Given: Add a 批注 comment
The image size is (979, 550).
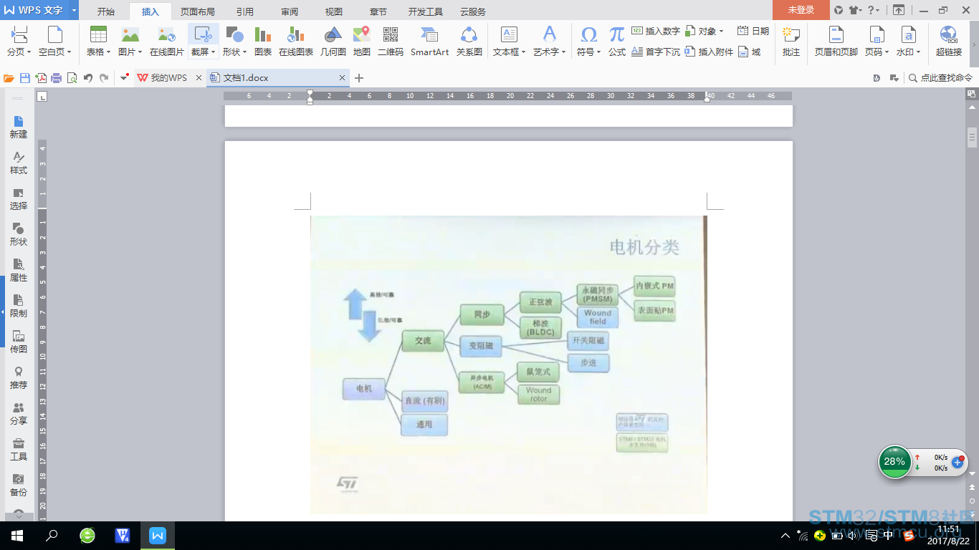Looking at the screenshot, I should (791, 42).
